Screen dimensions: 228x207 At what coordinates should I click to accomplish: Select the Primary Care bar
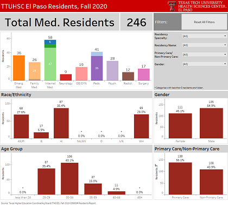coord(180,179)
